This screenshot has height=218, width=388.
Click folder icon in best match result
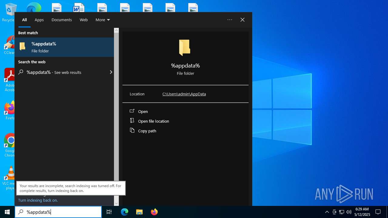click(x=22, y=47)
